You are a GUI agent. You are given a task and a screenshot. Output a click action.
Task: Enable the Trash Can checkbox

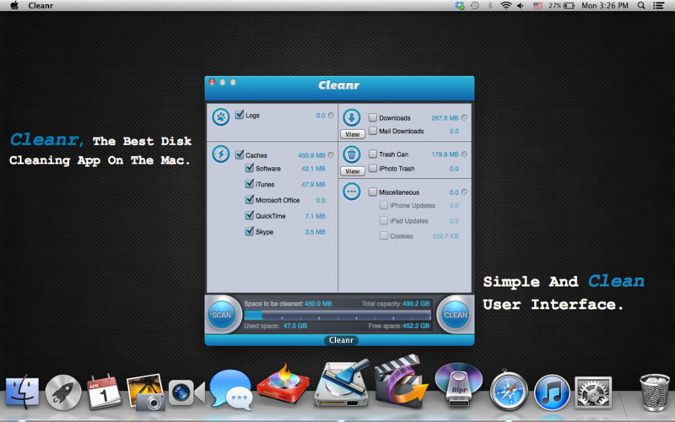point(373,154)
